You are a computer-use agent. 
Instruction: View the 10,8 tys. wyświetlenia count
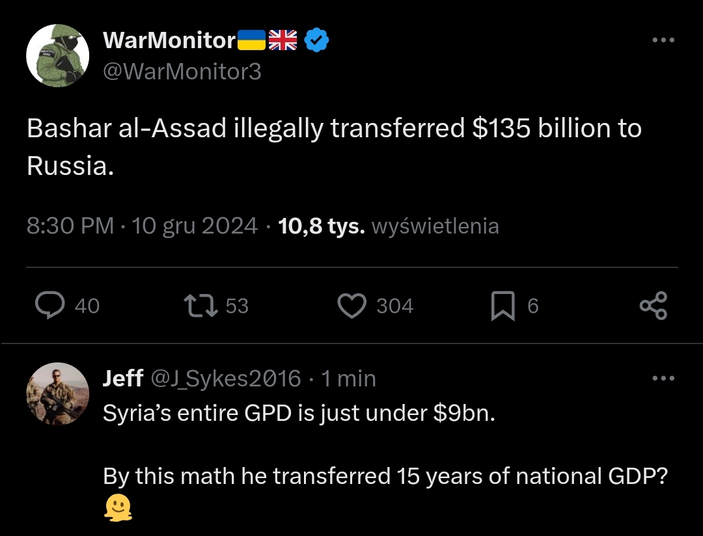[x=388, y=226]
